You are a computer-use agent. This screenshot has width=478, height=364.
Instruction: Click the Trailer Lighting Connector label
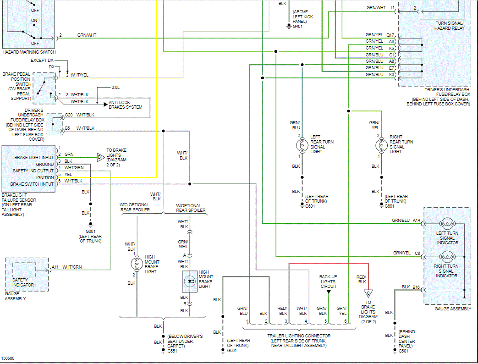click(x=299, y=341)
